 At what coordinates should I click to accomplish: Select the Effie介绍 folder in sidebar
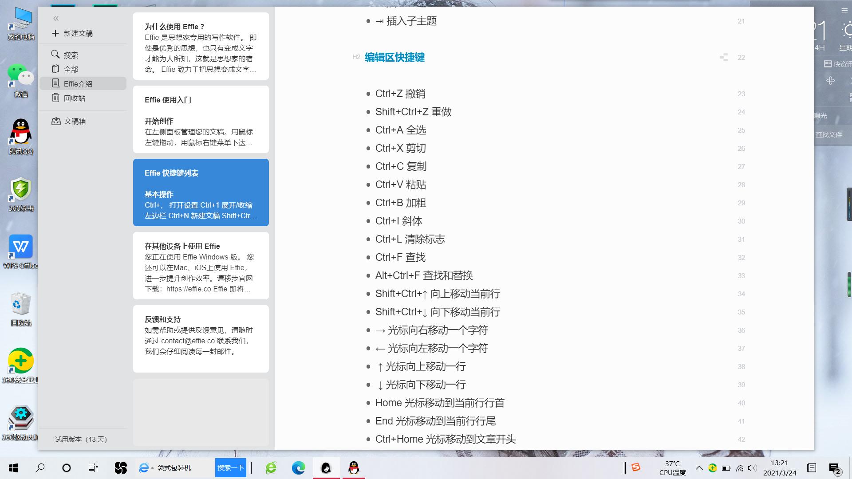79,83
